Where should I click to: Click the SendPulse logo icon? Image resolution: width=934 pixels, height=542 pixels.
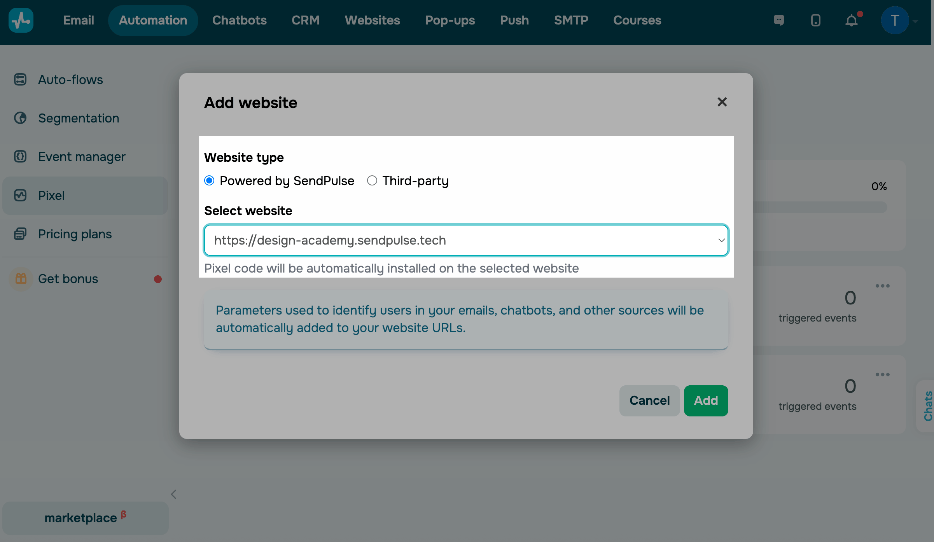[x=21, y=20]
